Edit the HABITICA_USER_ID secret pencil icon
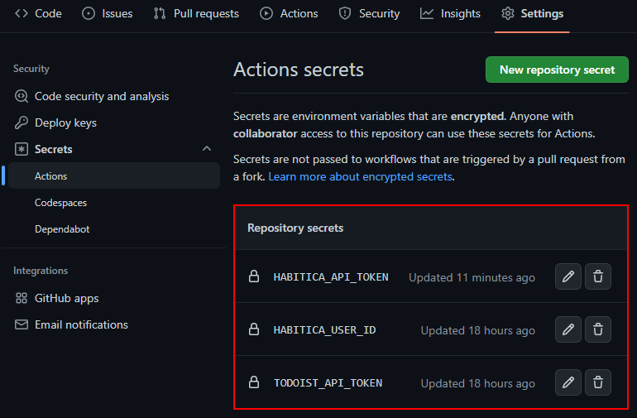The image size is (637, 418). tap(568, 329)
